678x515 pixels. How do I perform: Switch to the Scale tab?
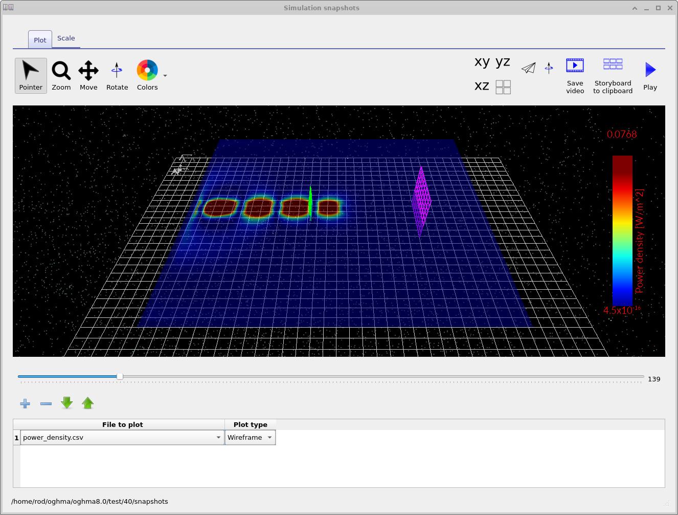(66, 38)
